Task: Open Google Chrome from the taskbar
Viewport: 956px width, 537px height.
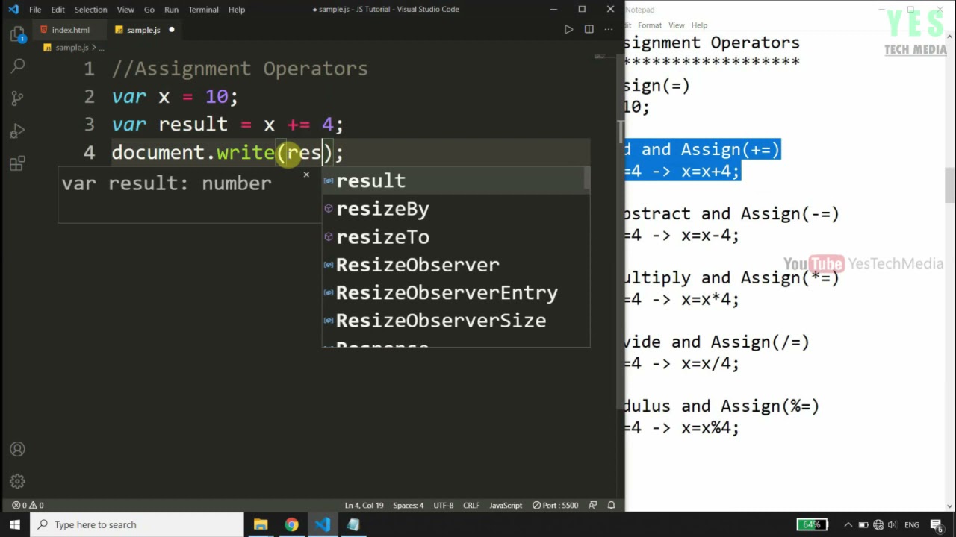Action: pyautogui.click(x=291, y=524)
